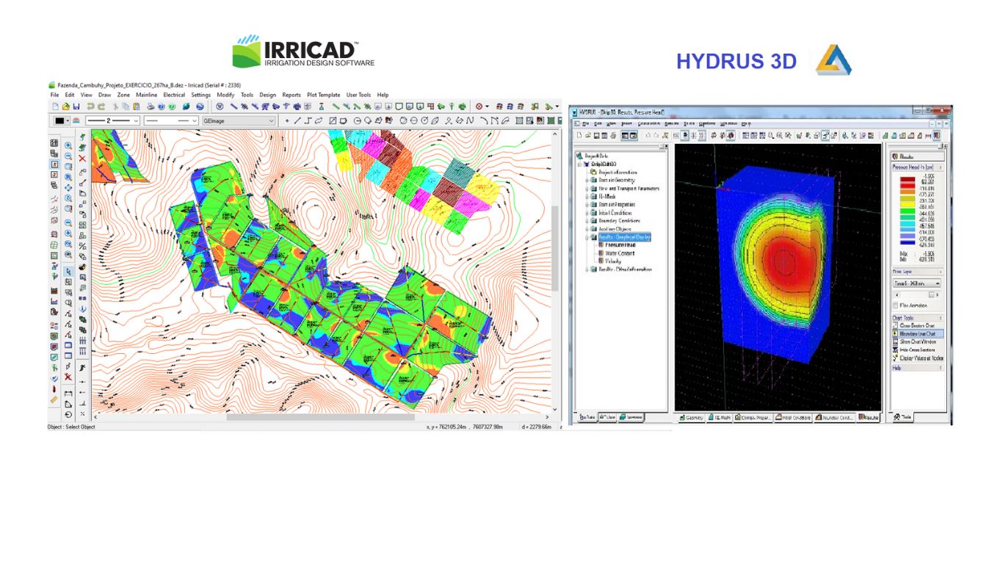Viewport: 1003px width, 564px height.
Task: Click the red X delete tool
Action: coord(82,158)
